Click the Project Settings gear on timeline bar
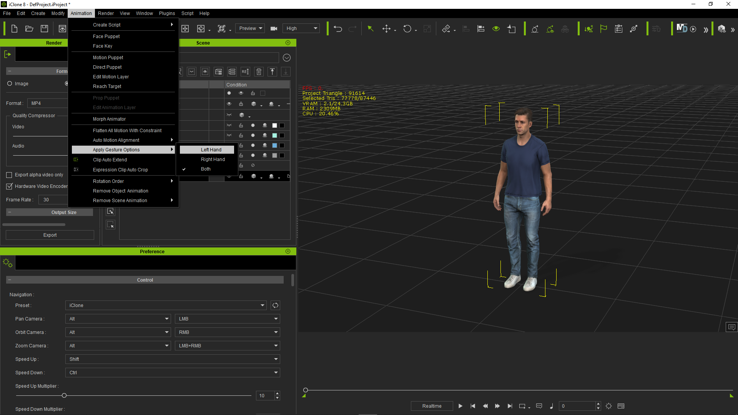Image resolution: width=738 pixels, height=415 pixels. [609, 406]
